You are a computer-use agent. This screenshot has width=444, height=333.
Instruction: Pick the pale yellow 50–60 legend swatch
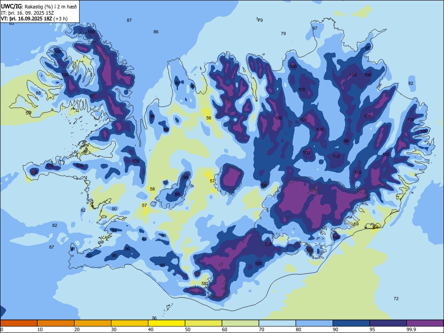pos(203,323)
